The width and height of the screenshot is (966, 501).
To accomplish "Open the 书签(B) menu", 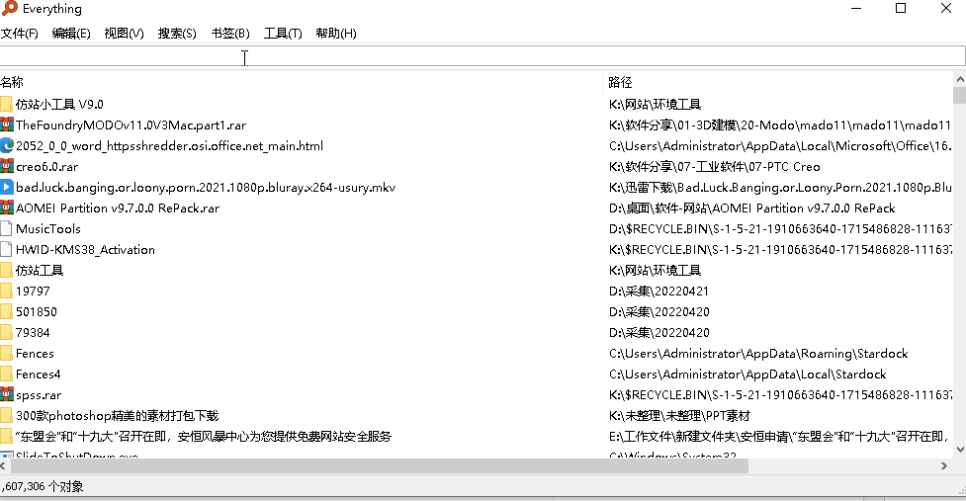I will pos(230,34).
